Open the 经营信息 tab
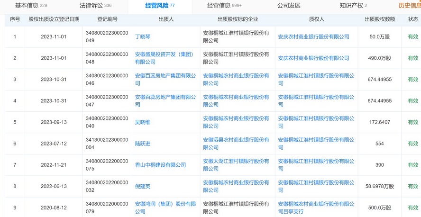 click(x=224, y=5)
